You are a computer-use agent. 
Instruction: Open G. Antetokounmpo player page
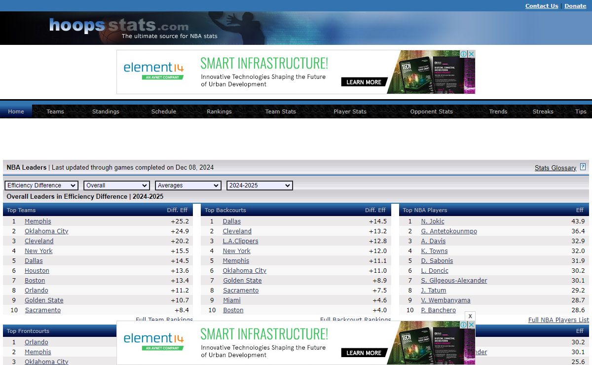point(449,231)
